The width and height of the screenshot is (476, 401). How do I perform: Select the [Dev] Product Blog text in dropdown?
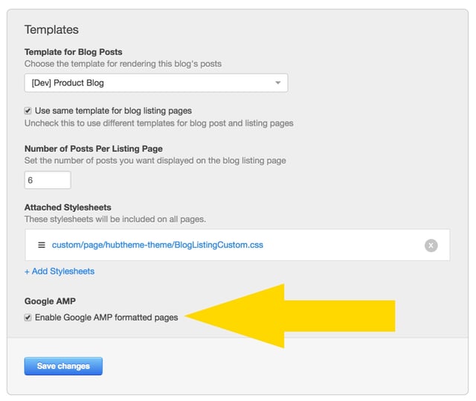[x=68, y=83]
